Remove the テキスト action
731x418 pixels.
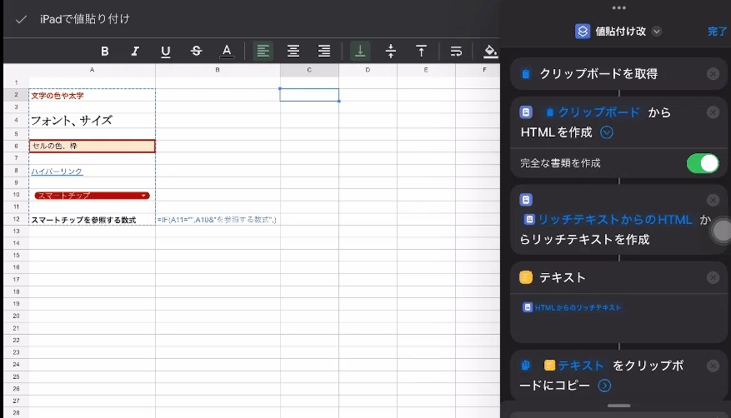point(713,277)
